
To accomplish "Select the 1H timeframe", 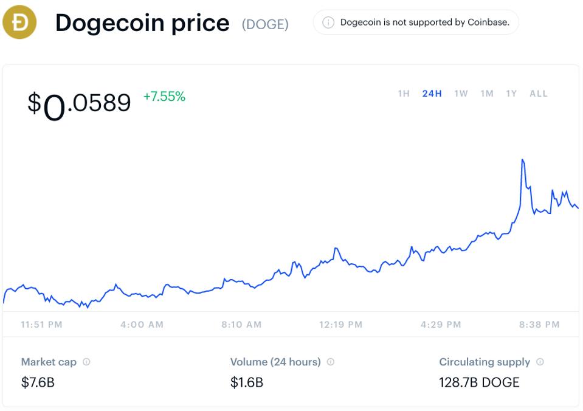I will 402,93.
